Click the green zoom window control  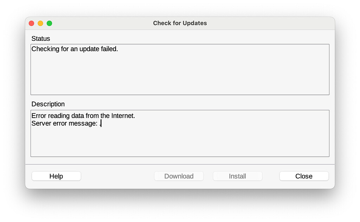tap(50, 23)
